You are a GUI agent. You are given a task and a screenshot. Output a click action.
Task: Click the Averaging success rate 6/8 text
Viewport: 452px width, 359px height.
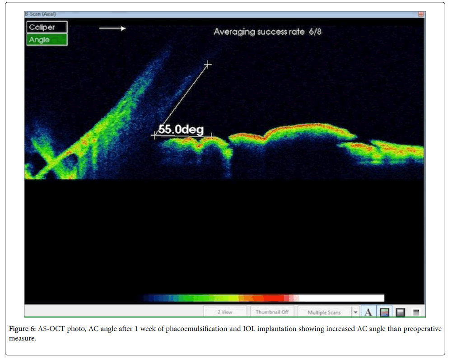(x=267, y=32)
